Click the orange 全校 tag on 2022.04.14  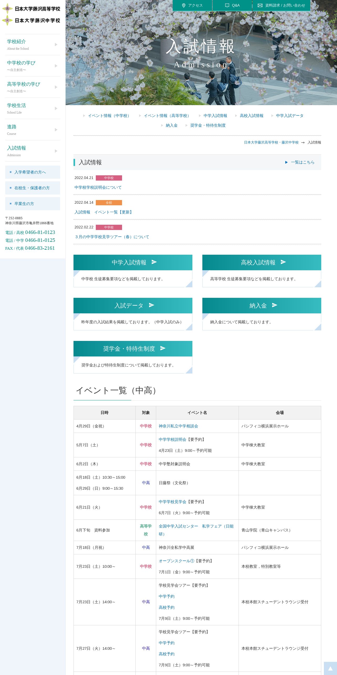pyautogui.click(x=109, y=203)
